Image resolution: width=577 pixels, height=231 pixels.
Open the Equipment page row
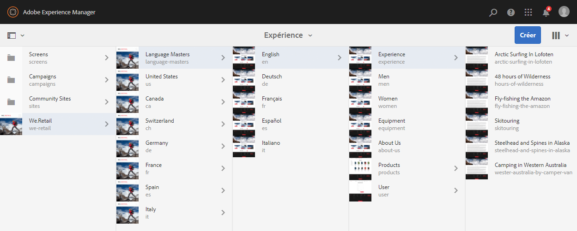coord(407,124)
